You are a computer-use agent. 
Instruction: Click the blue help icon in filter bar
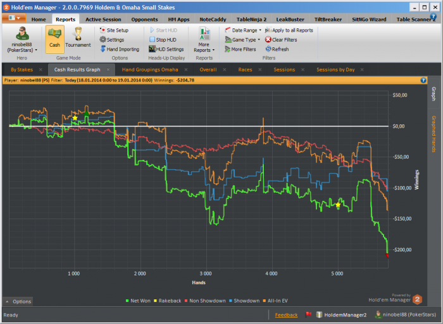[x=423, y=80]
